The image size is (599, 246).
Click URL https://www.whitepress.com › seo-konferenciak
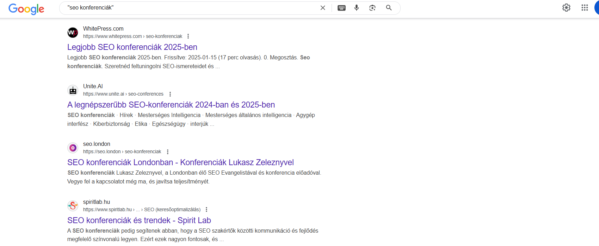[132, 36]
